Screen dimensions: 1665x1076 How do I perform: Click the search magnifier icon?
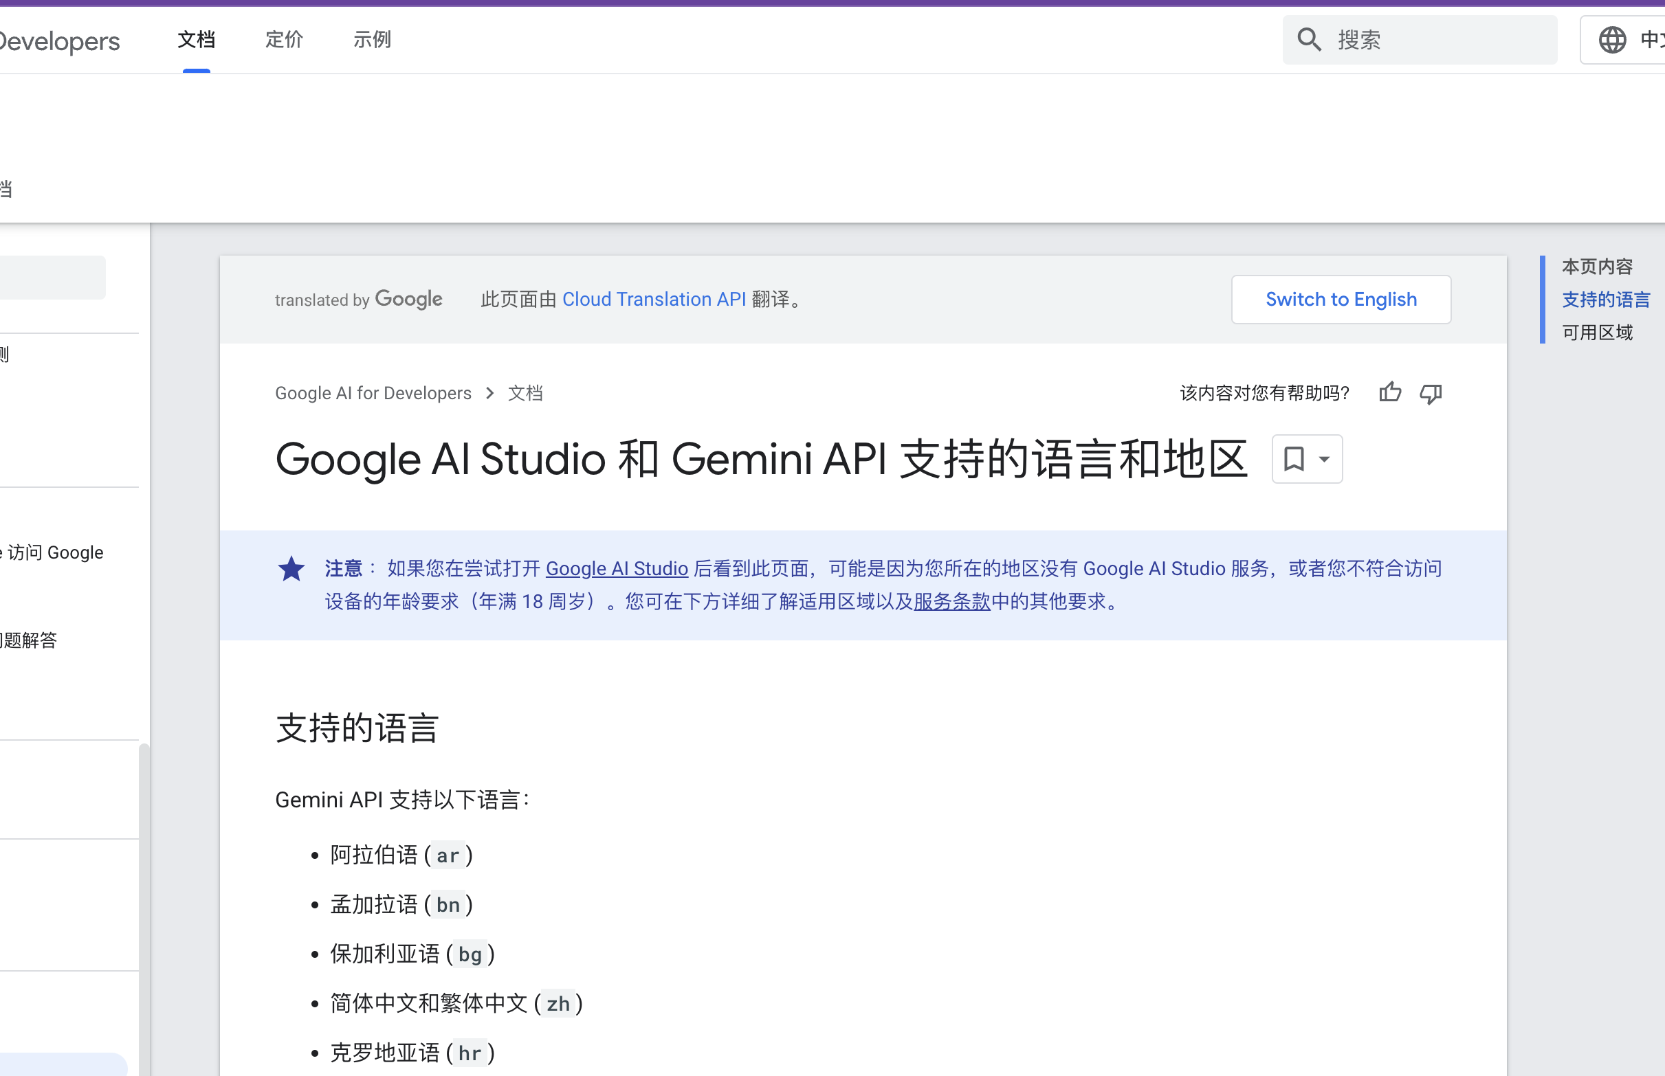(1308, 40)
